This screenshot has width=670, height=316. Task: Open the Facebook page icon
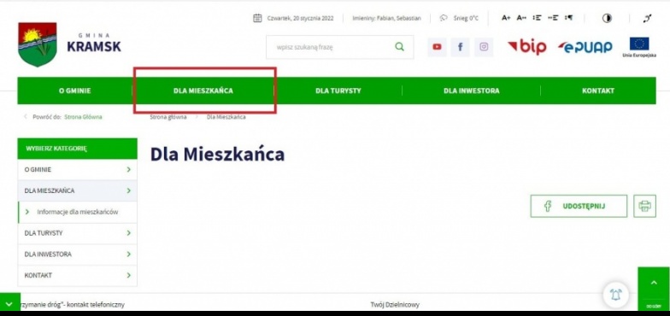tap(460, 47)
